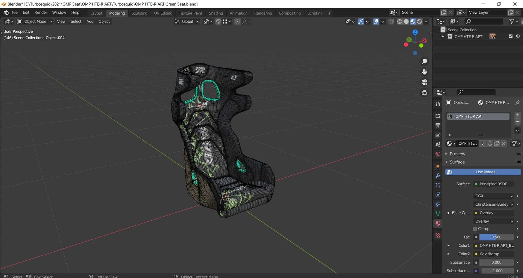The image size is (523, 278).
Task: Exclude OMP HTE-R ART collection checkbox
Action: 511,36
